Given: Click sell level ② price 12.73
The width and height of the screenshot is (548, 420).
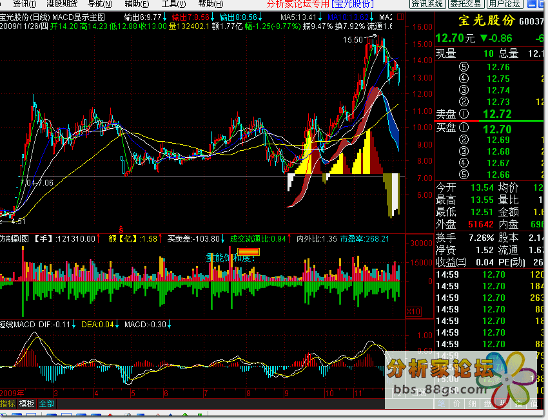Looking at the screenshot, I should pyautogui.click(x=498, y=102).
